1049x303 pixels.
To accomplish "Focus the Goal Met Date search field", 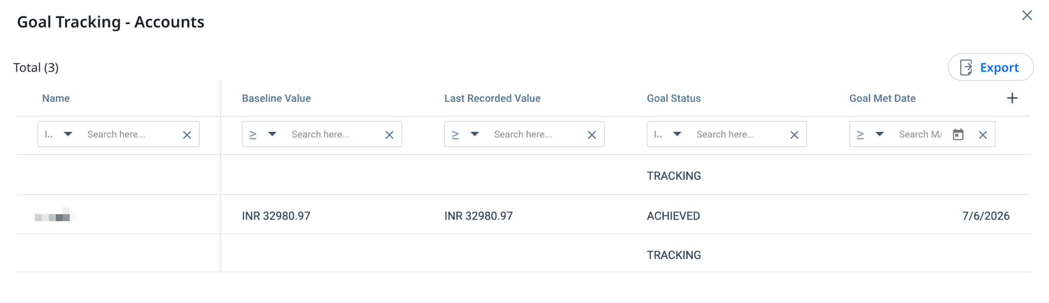I will tap(920, 134).
